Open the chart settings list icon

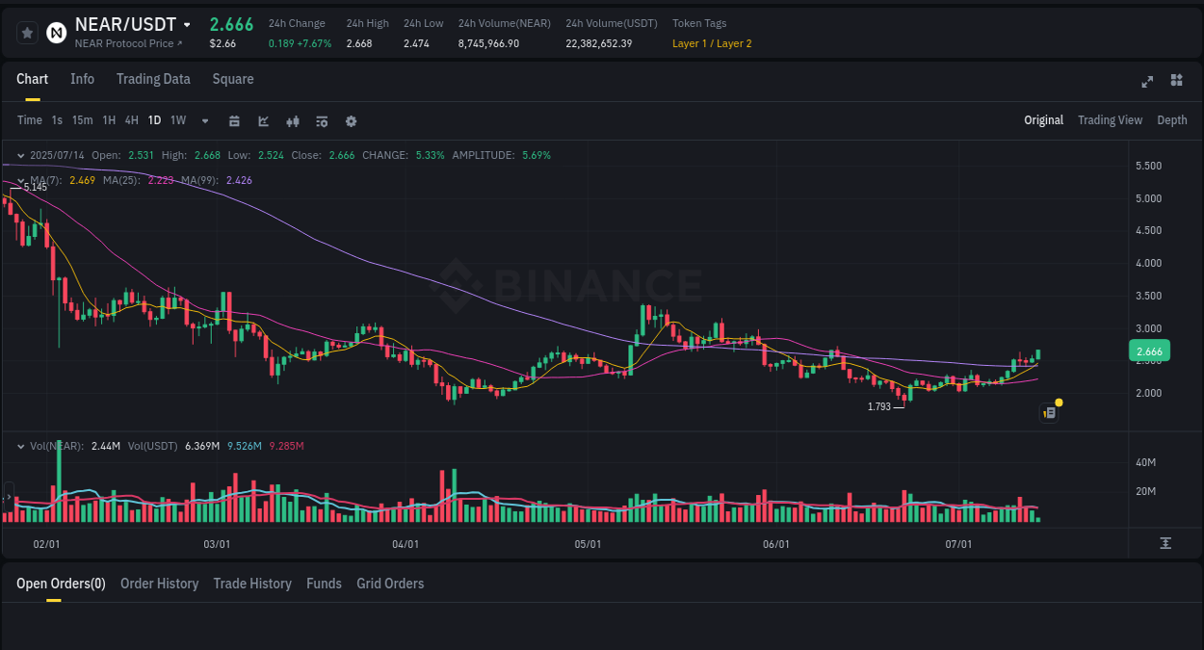click(321, 121)
